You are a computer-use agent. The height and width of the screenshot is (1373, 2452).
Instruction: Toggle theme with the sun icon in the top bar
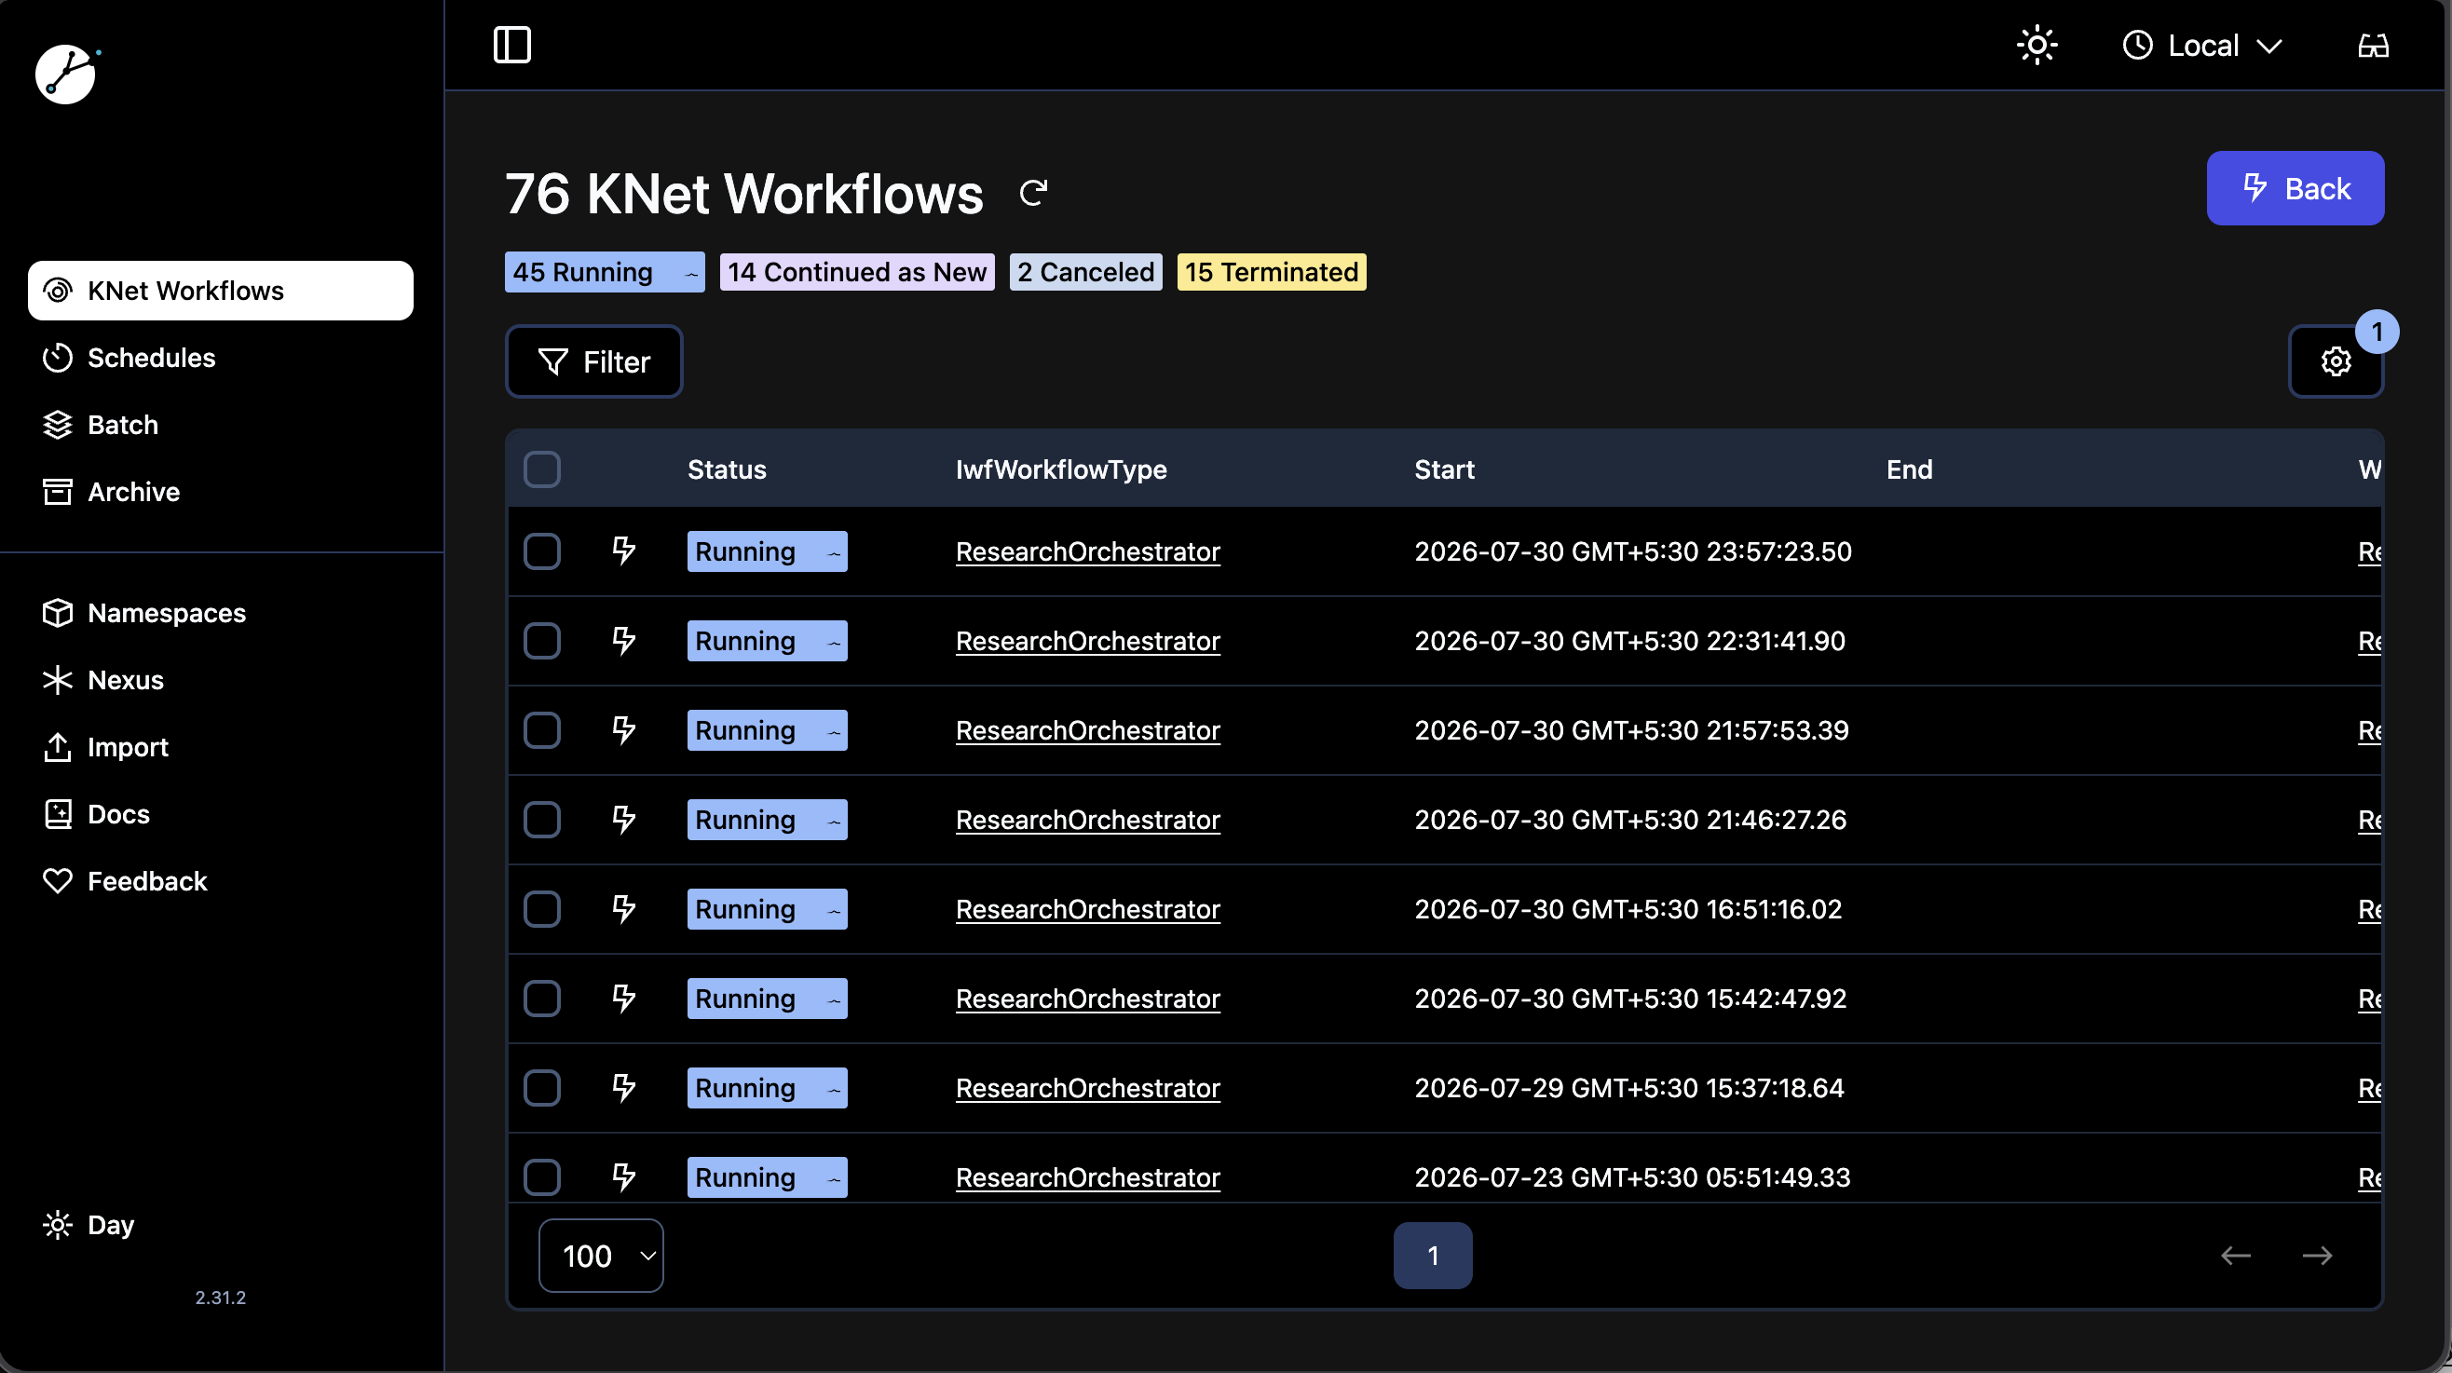coord(2037,45)
